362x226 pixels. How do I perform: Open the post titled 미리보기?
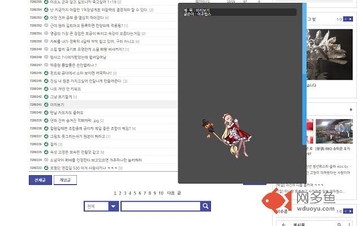[x=58, y=105]
